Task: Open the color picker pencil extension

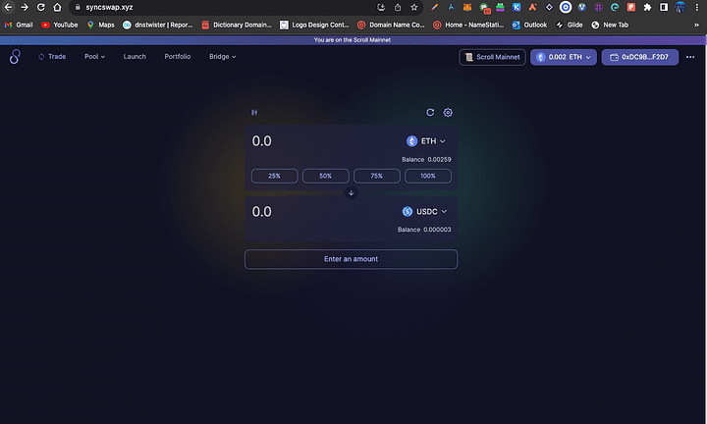Action: [x=434, y=7]
